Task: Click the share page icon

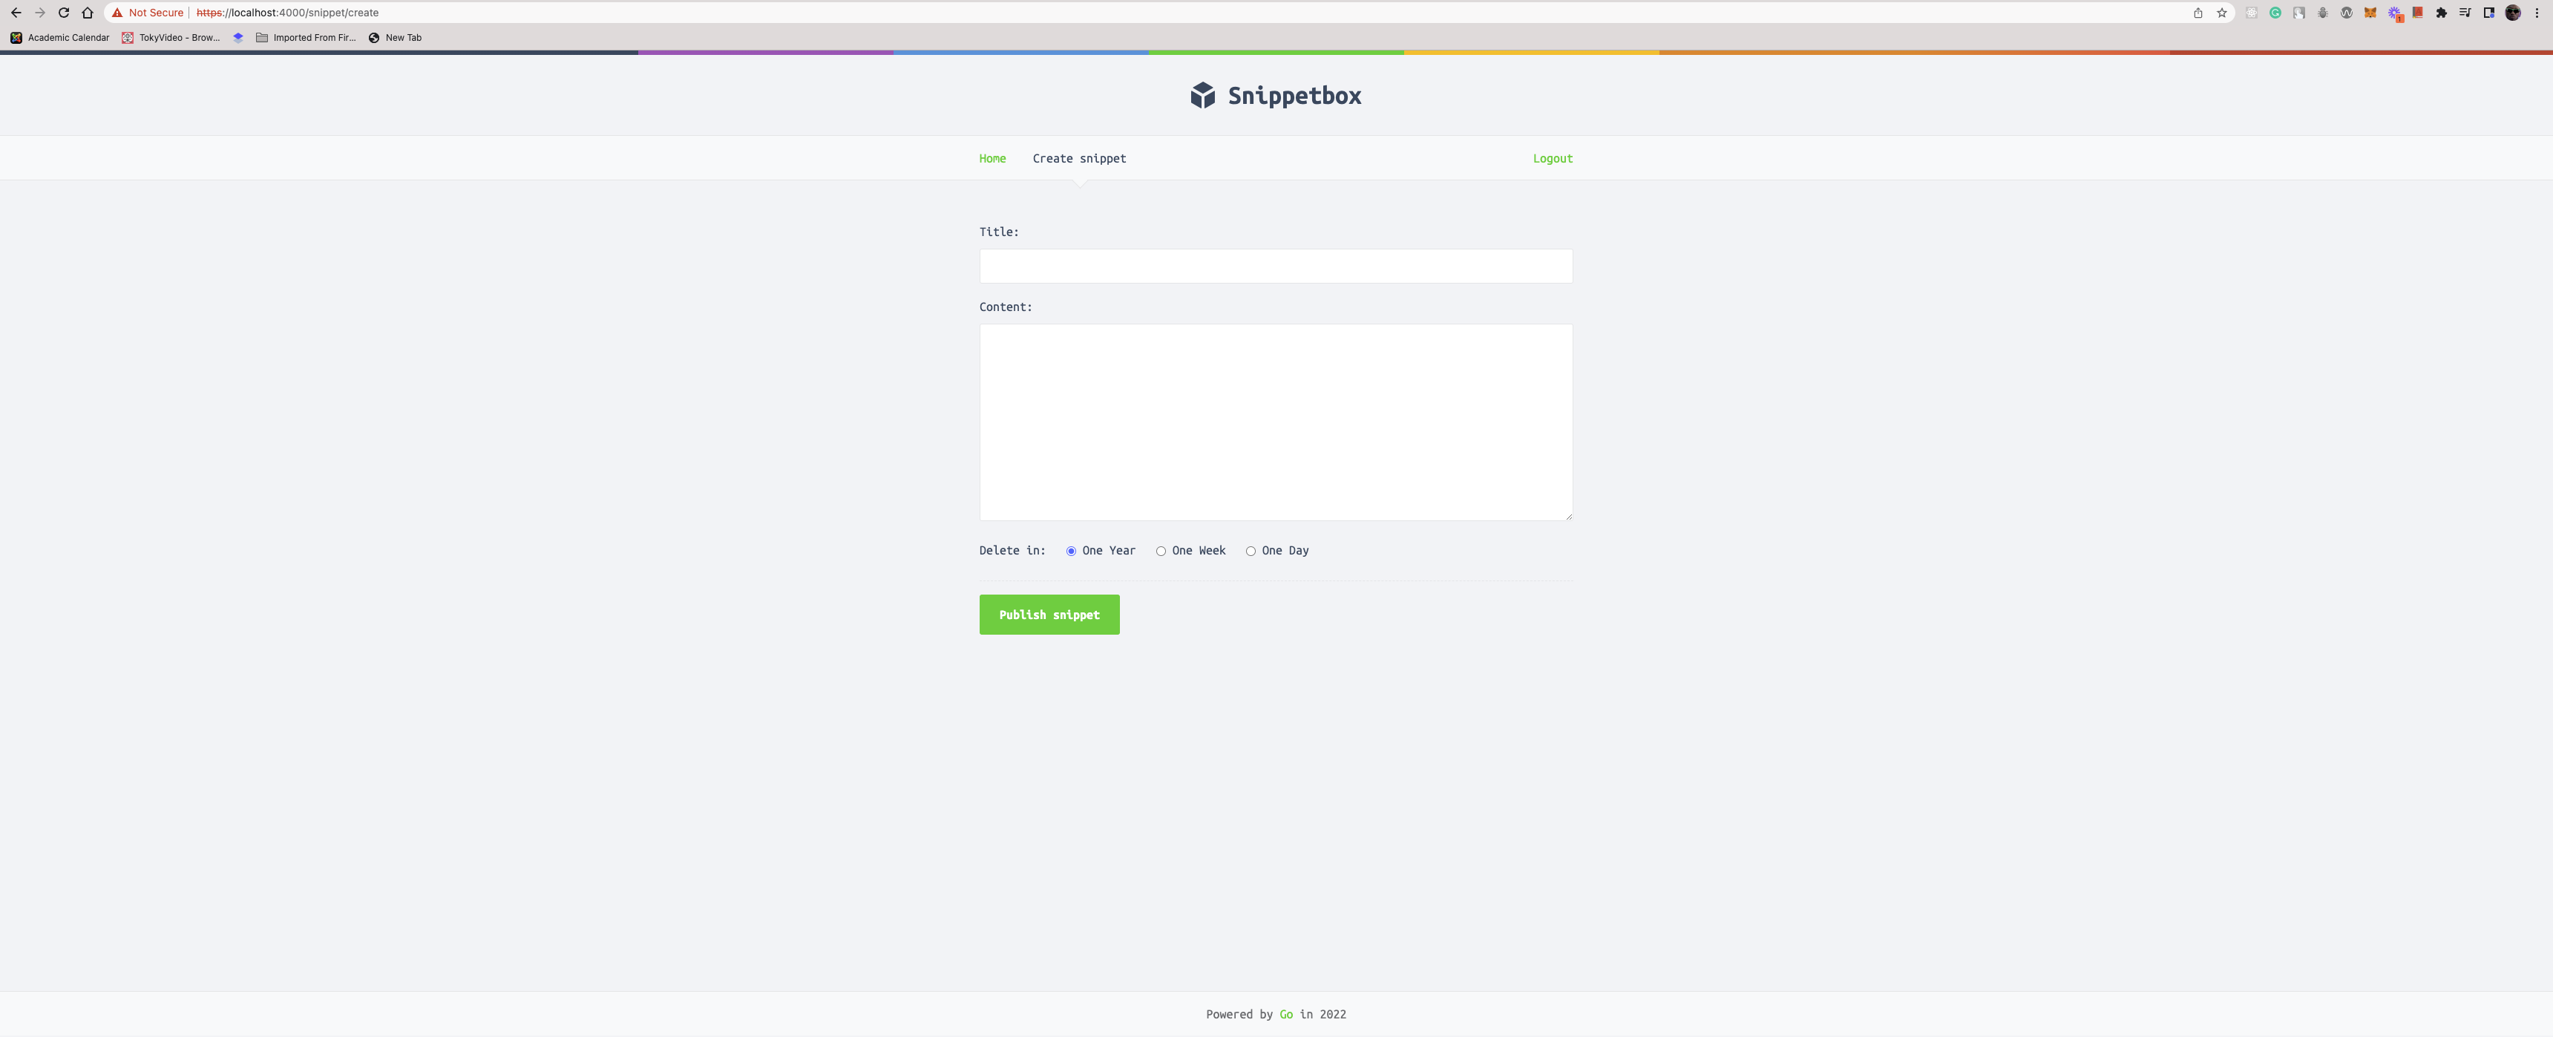Action: [x=2198, y=13]
